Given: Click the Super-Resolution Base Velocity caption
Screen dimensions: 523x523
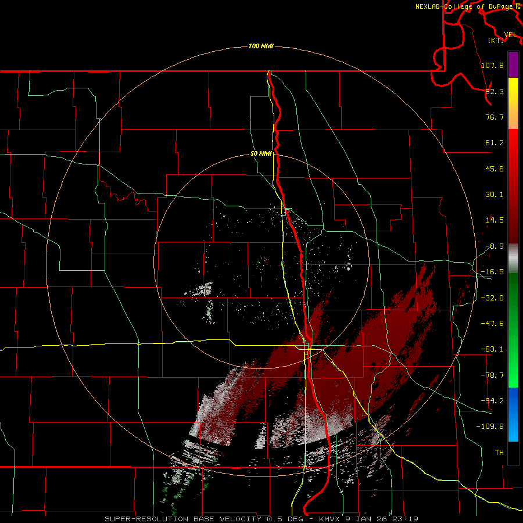Looking at the screenshot, I should coord(261,519).
